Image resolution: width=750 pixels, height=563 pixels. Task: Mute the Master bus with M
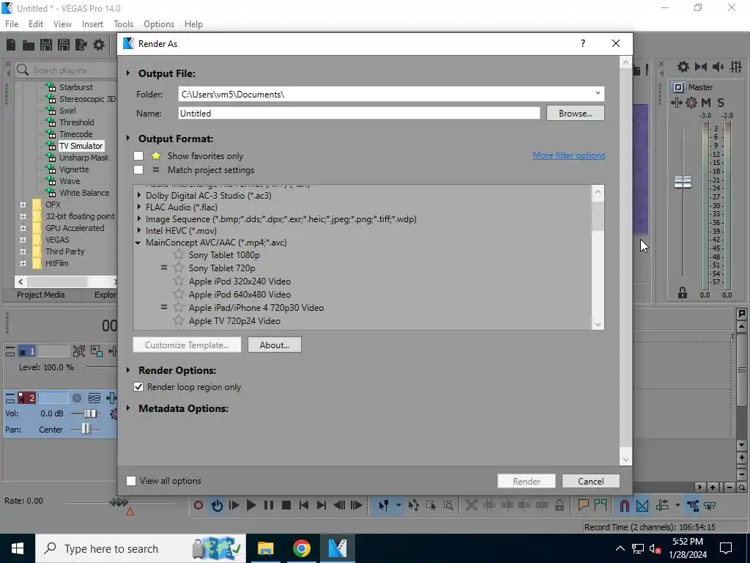click(x=706, y=103)
